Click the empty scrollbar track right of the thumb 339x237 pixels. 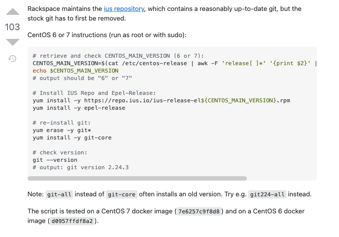(x=282, y=178)
